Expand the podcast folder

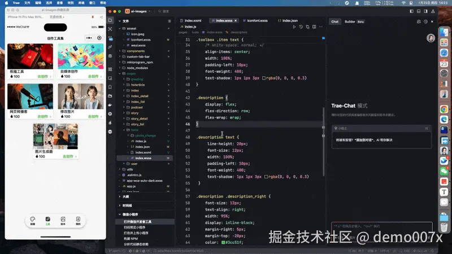124,107
